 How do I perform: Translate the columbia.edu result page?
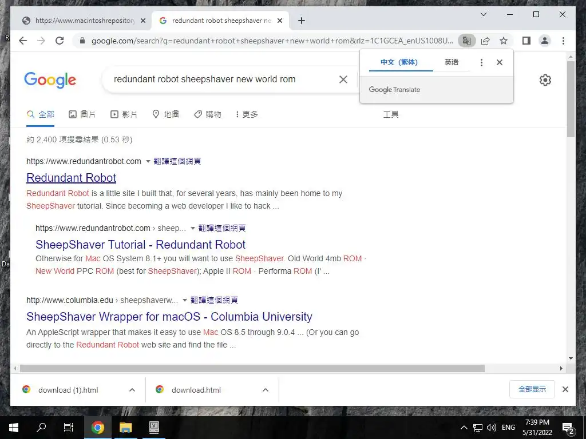click(x=214, y=300)
